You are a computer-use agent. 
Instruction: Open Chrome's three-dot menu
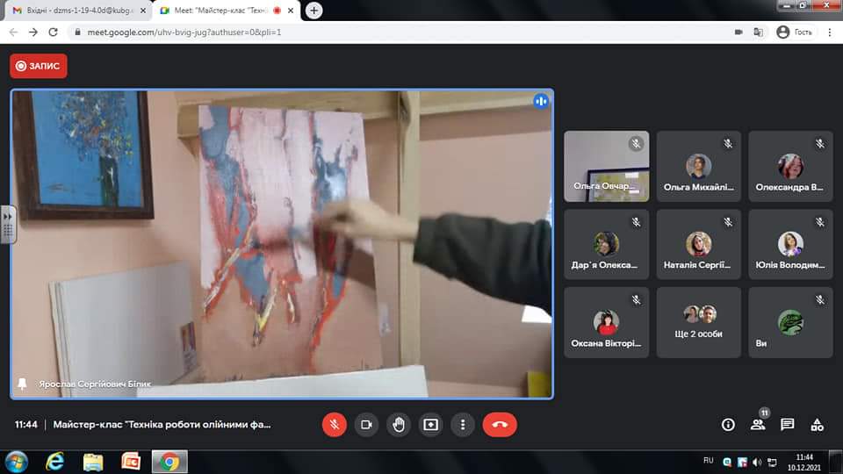tap(830, 32)
